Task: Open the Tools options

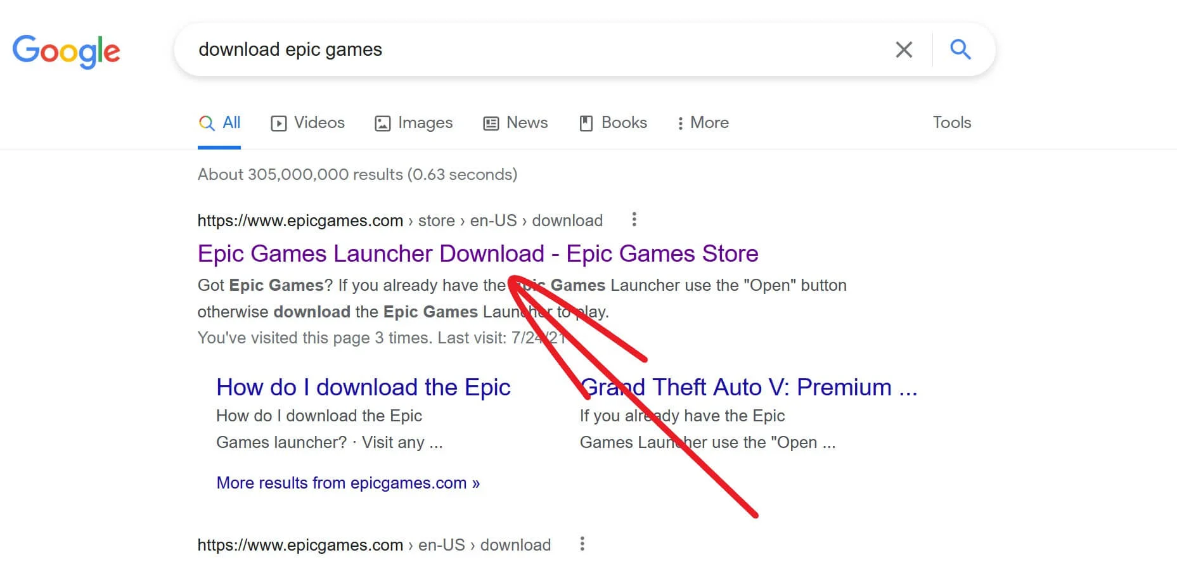Action: click(951, 122)
